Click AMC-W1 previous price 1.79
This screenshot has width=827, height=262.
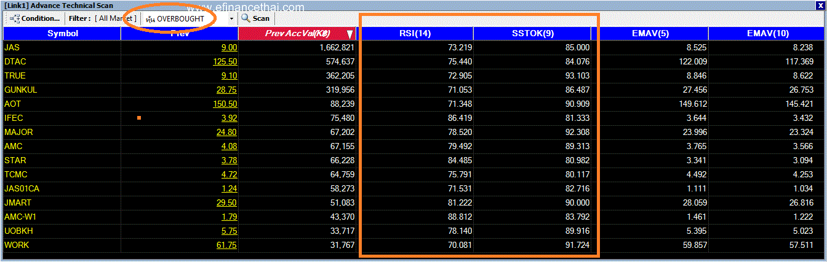coord(229,217)
